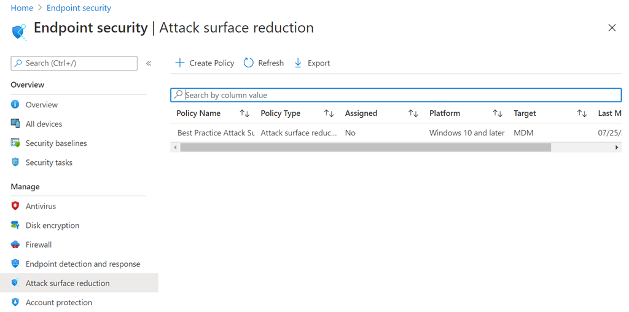Click the Antivirus red shield icon

point(15,206)
